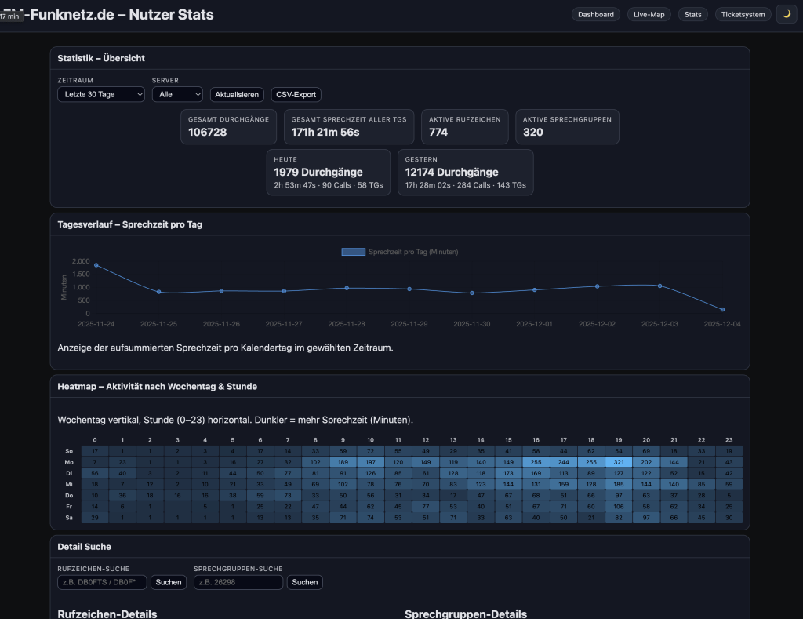Viewport: 803px width, 619px height.
Task: Open the Server dropdown set to Alle
Action: (x=177, y=94)
